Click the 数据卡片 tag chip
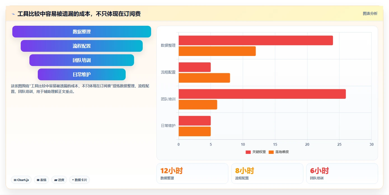 pyautogui.click(x=79, y=180)
